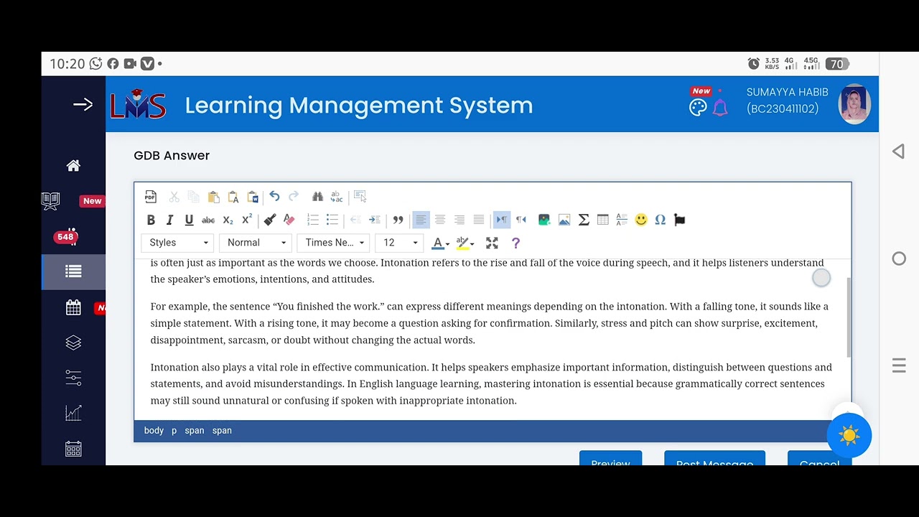
Task: Insert a numbered list
Action: (313, 220)
